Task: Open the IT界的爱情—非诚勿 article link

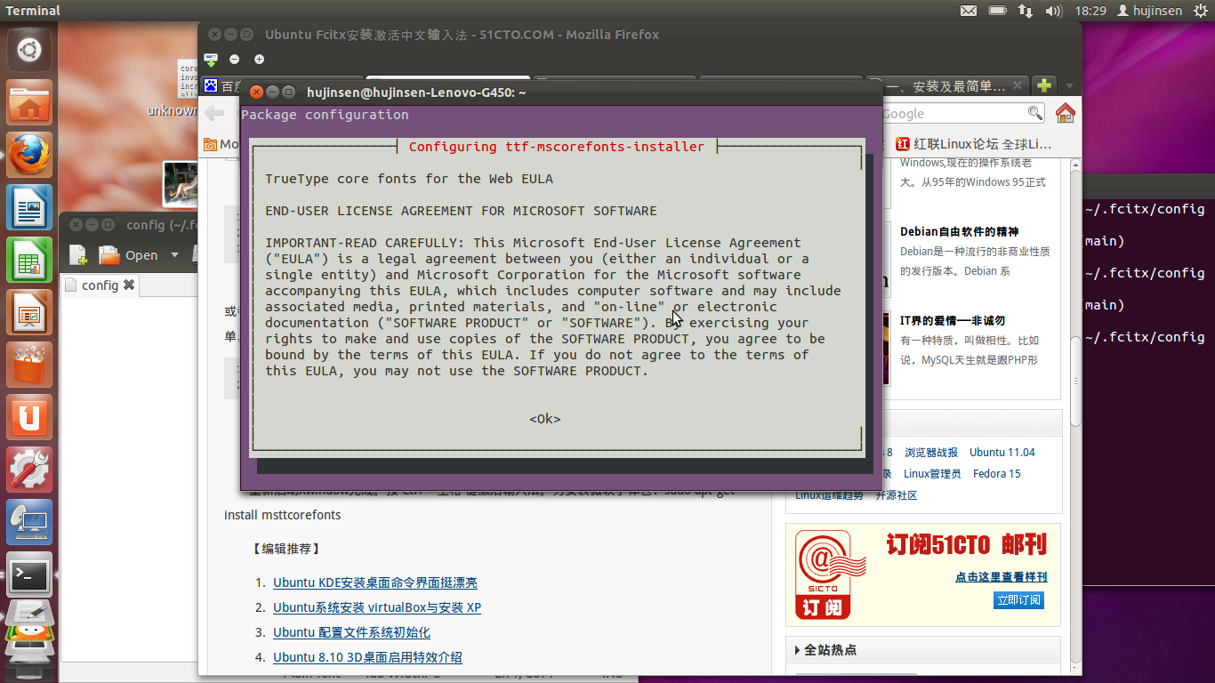Action: (953, 320)
